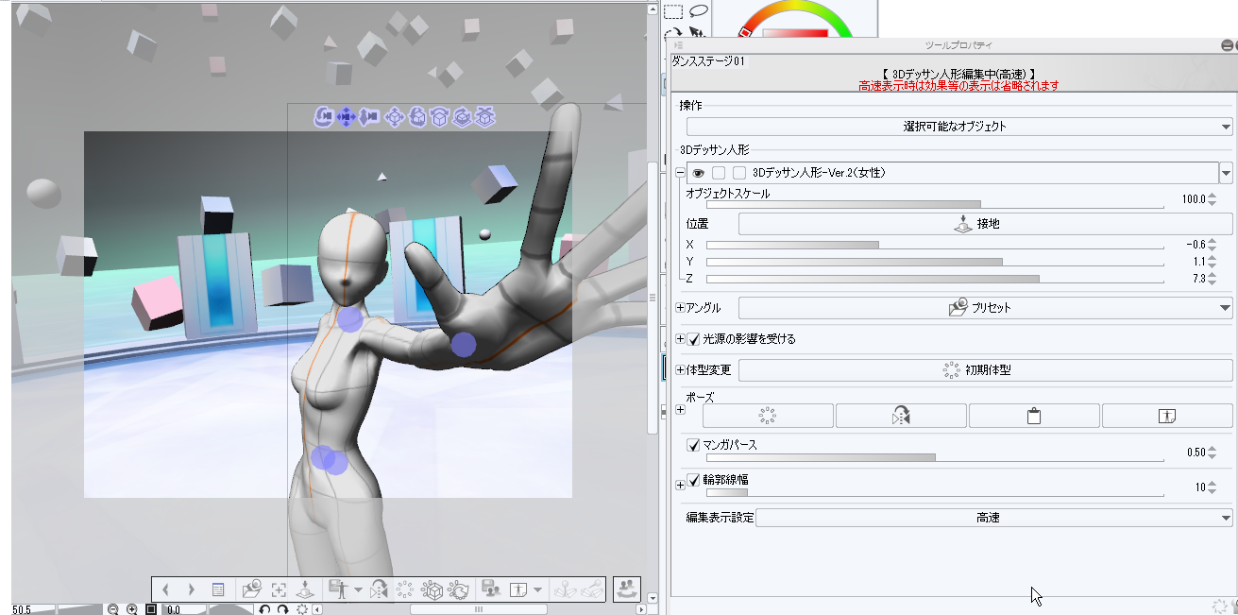Open camera angle preset in object launcher

coord(251,589)
